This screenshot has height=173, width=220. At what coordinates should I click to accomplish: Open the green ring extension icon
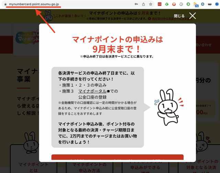[x=188, y=4]
